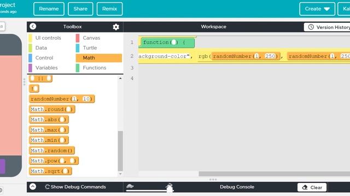Click the 250 value in first randomNumber block
Screen dimensions: 350x196
pyautogui.click(x=270, y=57)
